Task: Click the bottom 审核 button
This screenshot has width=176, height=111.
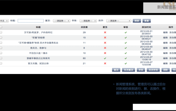Action: click(x=141, y=70)
